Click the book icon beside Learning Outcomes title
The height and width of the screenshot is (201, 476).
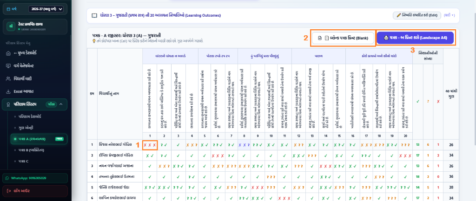[94, 15]
